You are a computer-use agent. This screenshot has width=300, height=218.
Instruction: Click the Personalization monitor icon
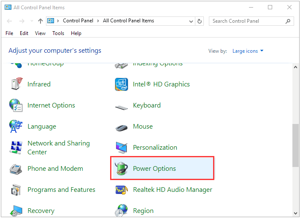click(122, 148)
